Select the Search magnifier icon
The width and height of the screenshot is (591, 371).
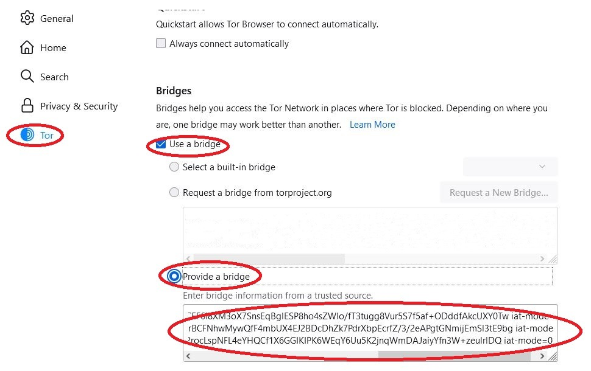click(27, 77)
